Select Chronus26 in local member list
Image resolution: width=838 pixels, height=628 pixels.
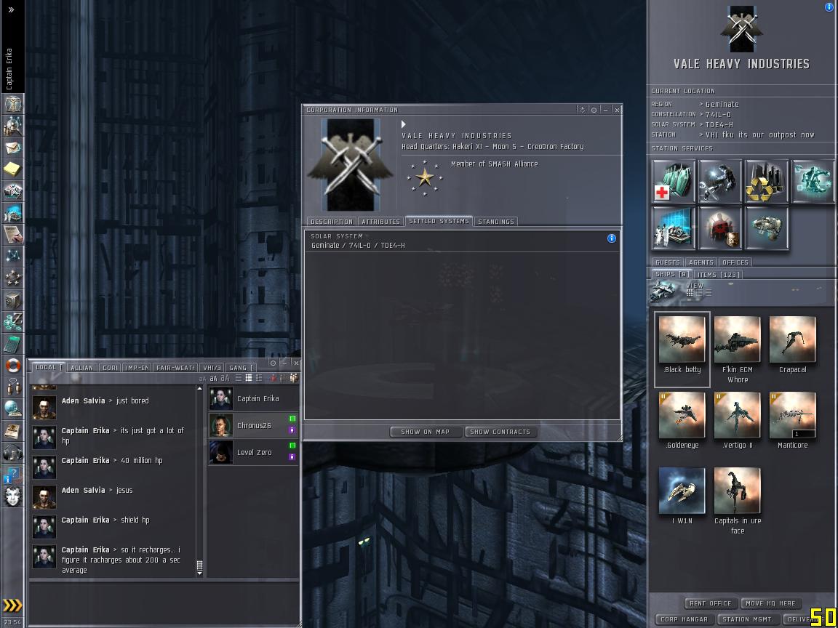pyautogui.click(x=253, y=426)
